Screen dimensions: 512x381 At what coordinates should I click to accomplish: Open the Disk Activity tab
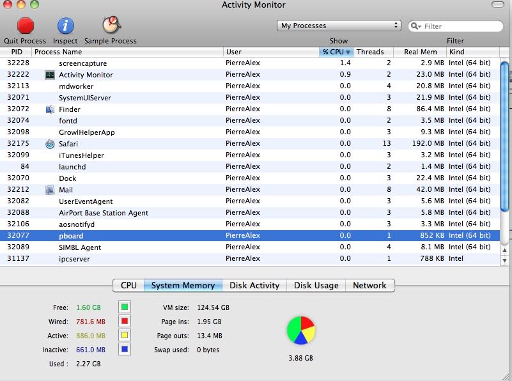pyautogui.click(x=254, y=285)
